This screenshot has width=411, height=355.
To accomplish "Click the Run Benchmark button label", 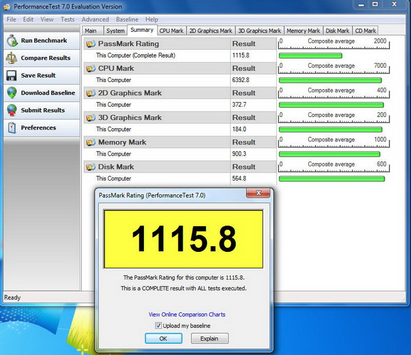I will click(44, 40).
